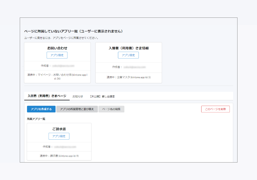Click the アプリを作成する button
The height and width of the screenshot is (180, 257).
[x=41, y=109]
